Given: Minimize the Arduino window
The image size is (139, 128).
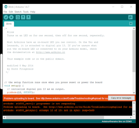Looking at the screenshot, I should coord(113,7).
